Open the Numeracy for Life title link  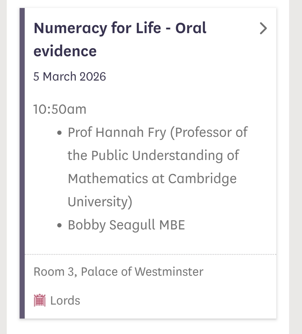click(120, 28)
